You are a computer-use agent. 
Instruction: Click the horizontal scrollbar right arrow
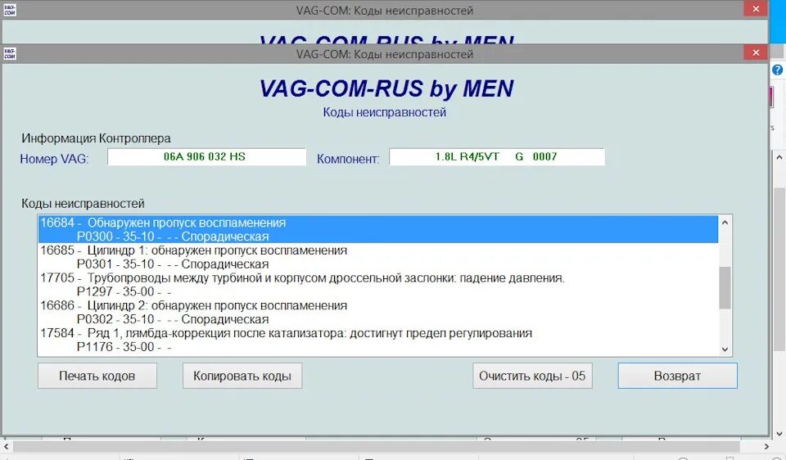tap(767, 446)
